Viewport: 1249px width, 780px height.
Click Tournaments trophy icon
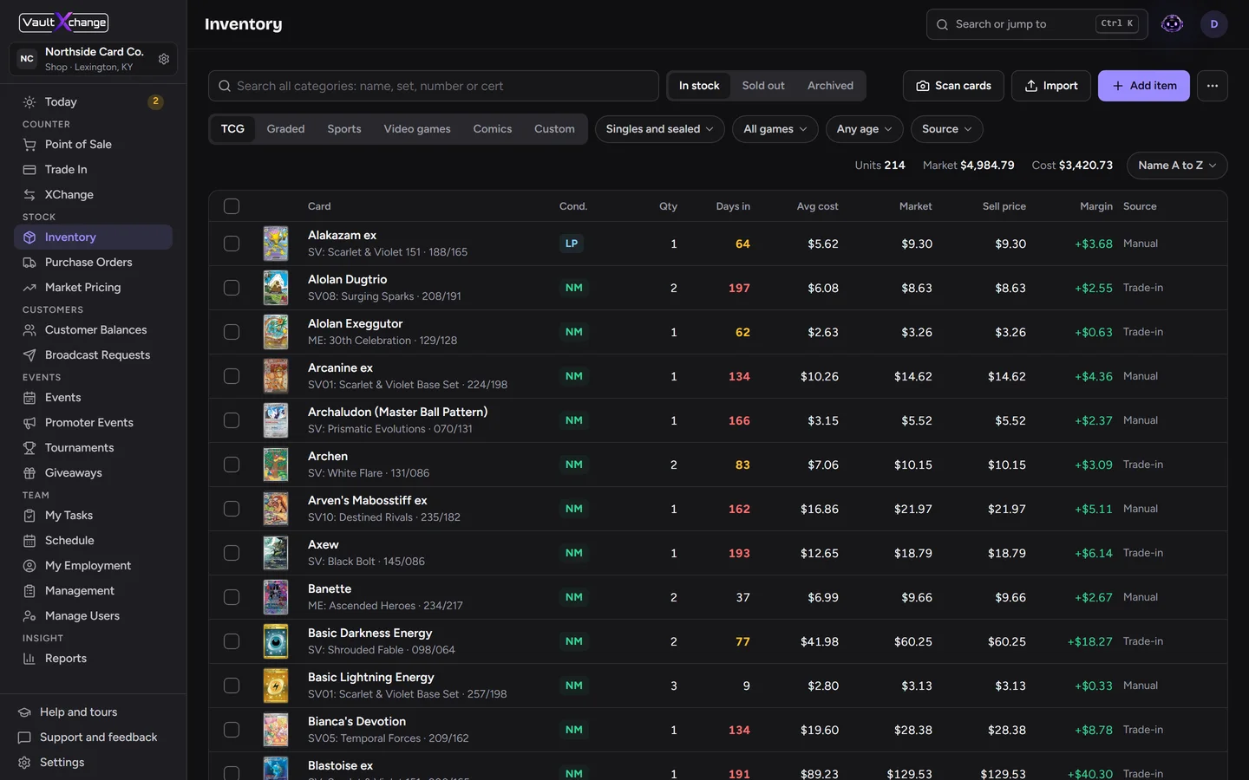(29, 448)
